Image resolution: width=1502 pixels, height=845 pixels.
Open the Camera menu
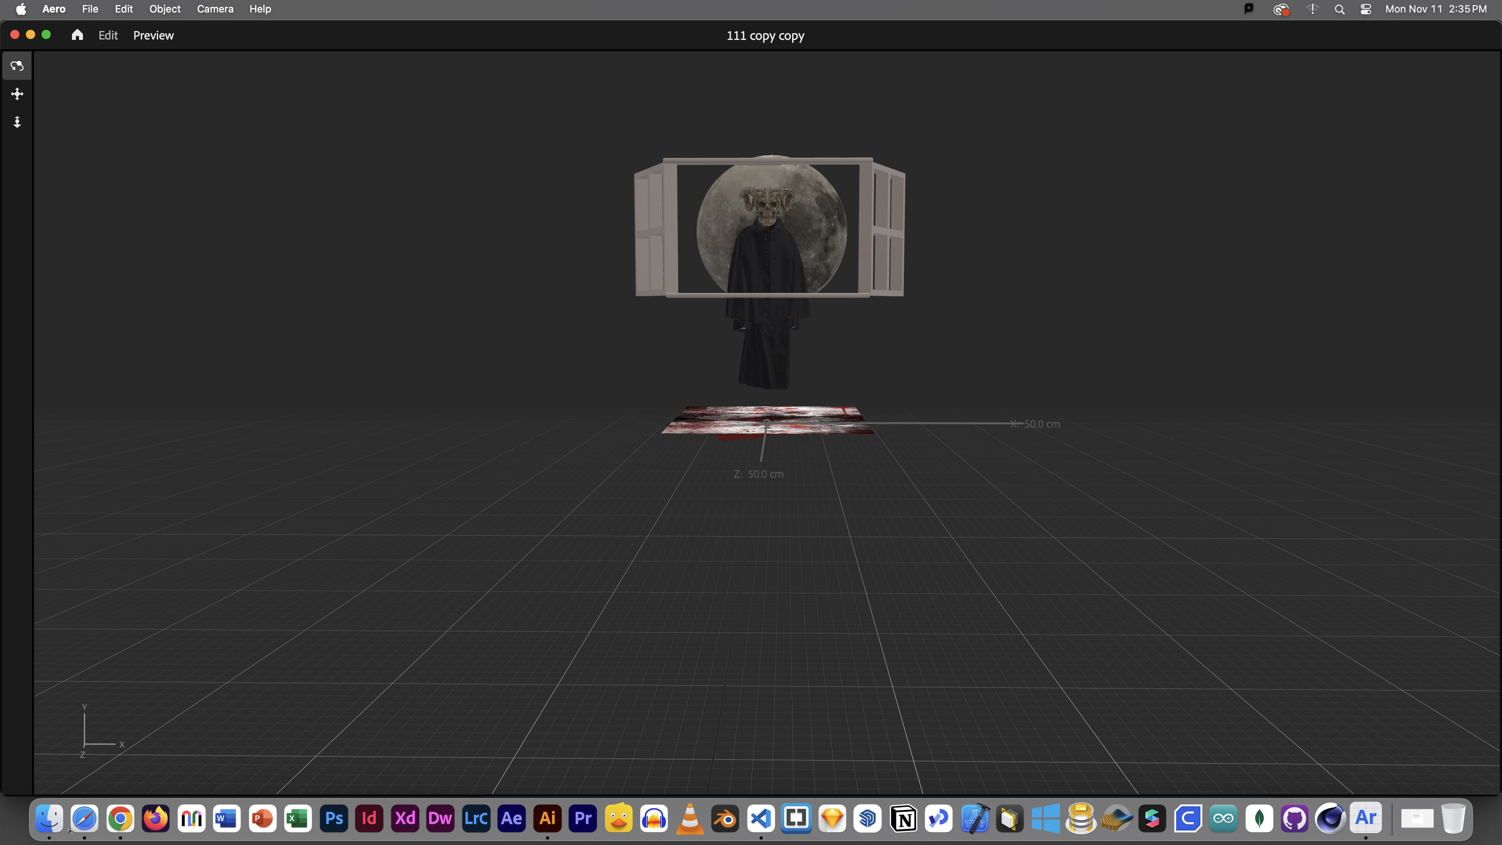pyautogui.click(x=215, y=9)
